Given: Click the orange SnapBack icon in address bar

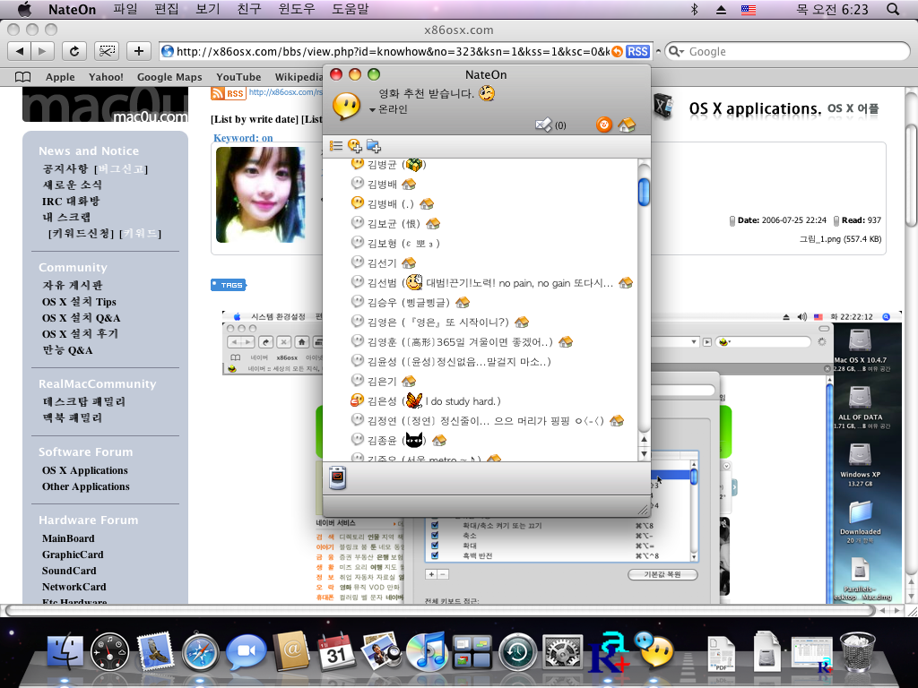Looking at the screenshot, I should (617, 51).
